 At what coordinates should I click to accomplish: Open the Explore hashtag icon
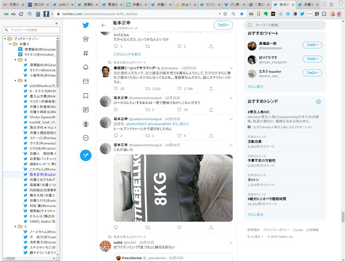86,53
